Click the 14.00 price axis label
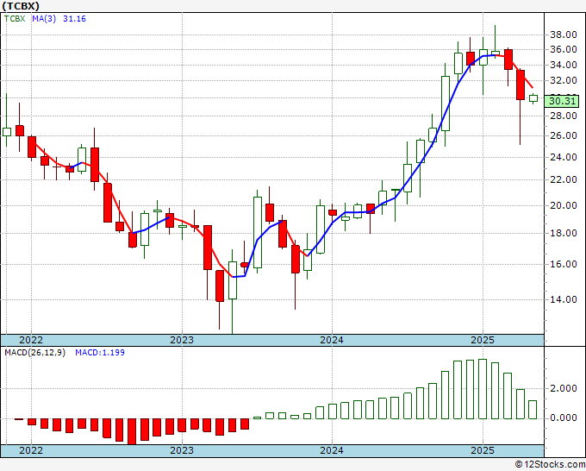586x471 pixels. pyautogui.click(x=564, y=299)
